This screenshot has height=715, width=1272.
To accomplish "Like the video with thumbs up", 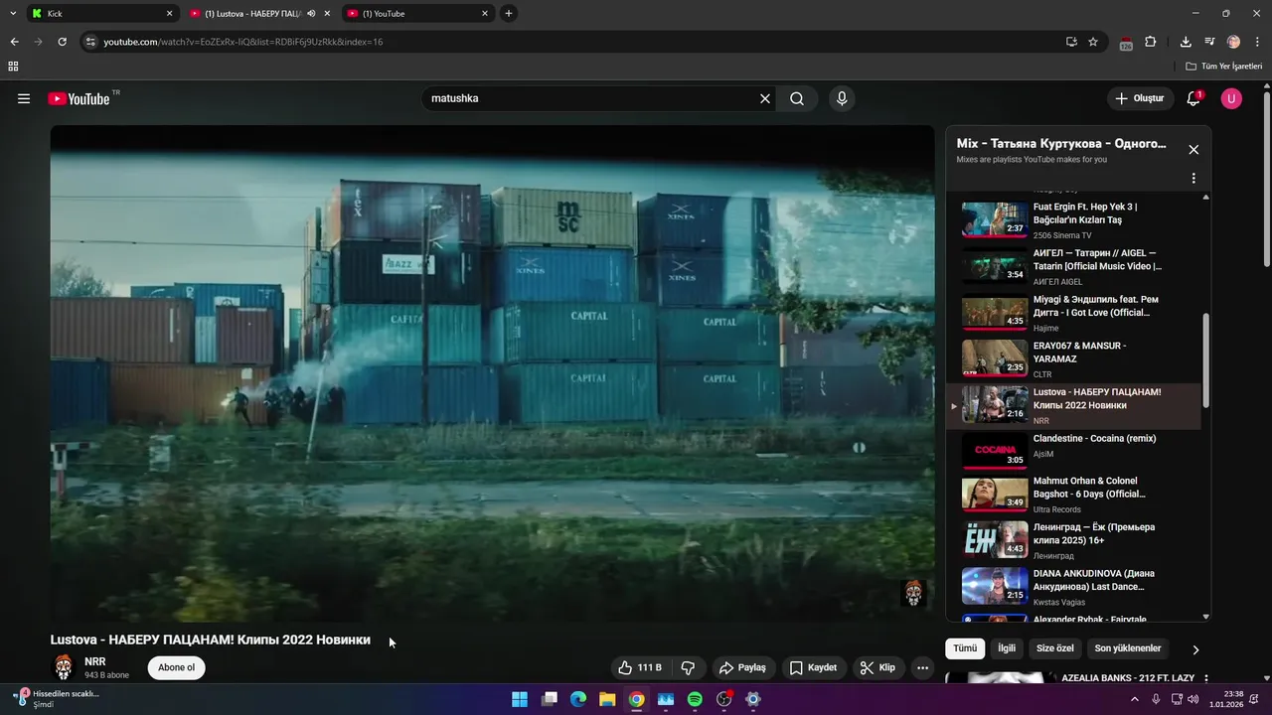I will tap(639, 667).
